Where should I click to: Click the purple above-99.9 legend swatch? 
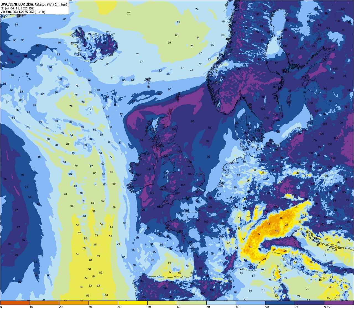(x=339, y=303)
